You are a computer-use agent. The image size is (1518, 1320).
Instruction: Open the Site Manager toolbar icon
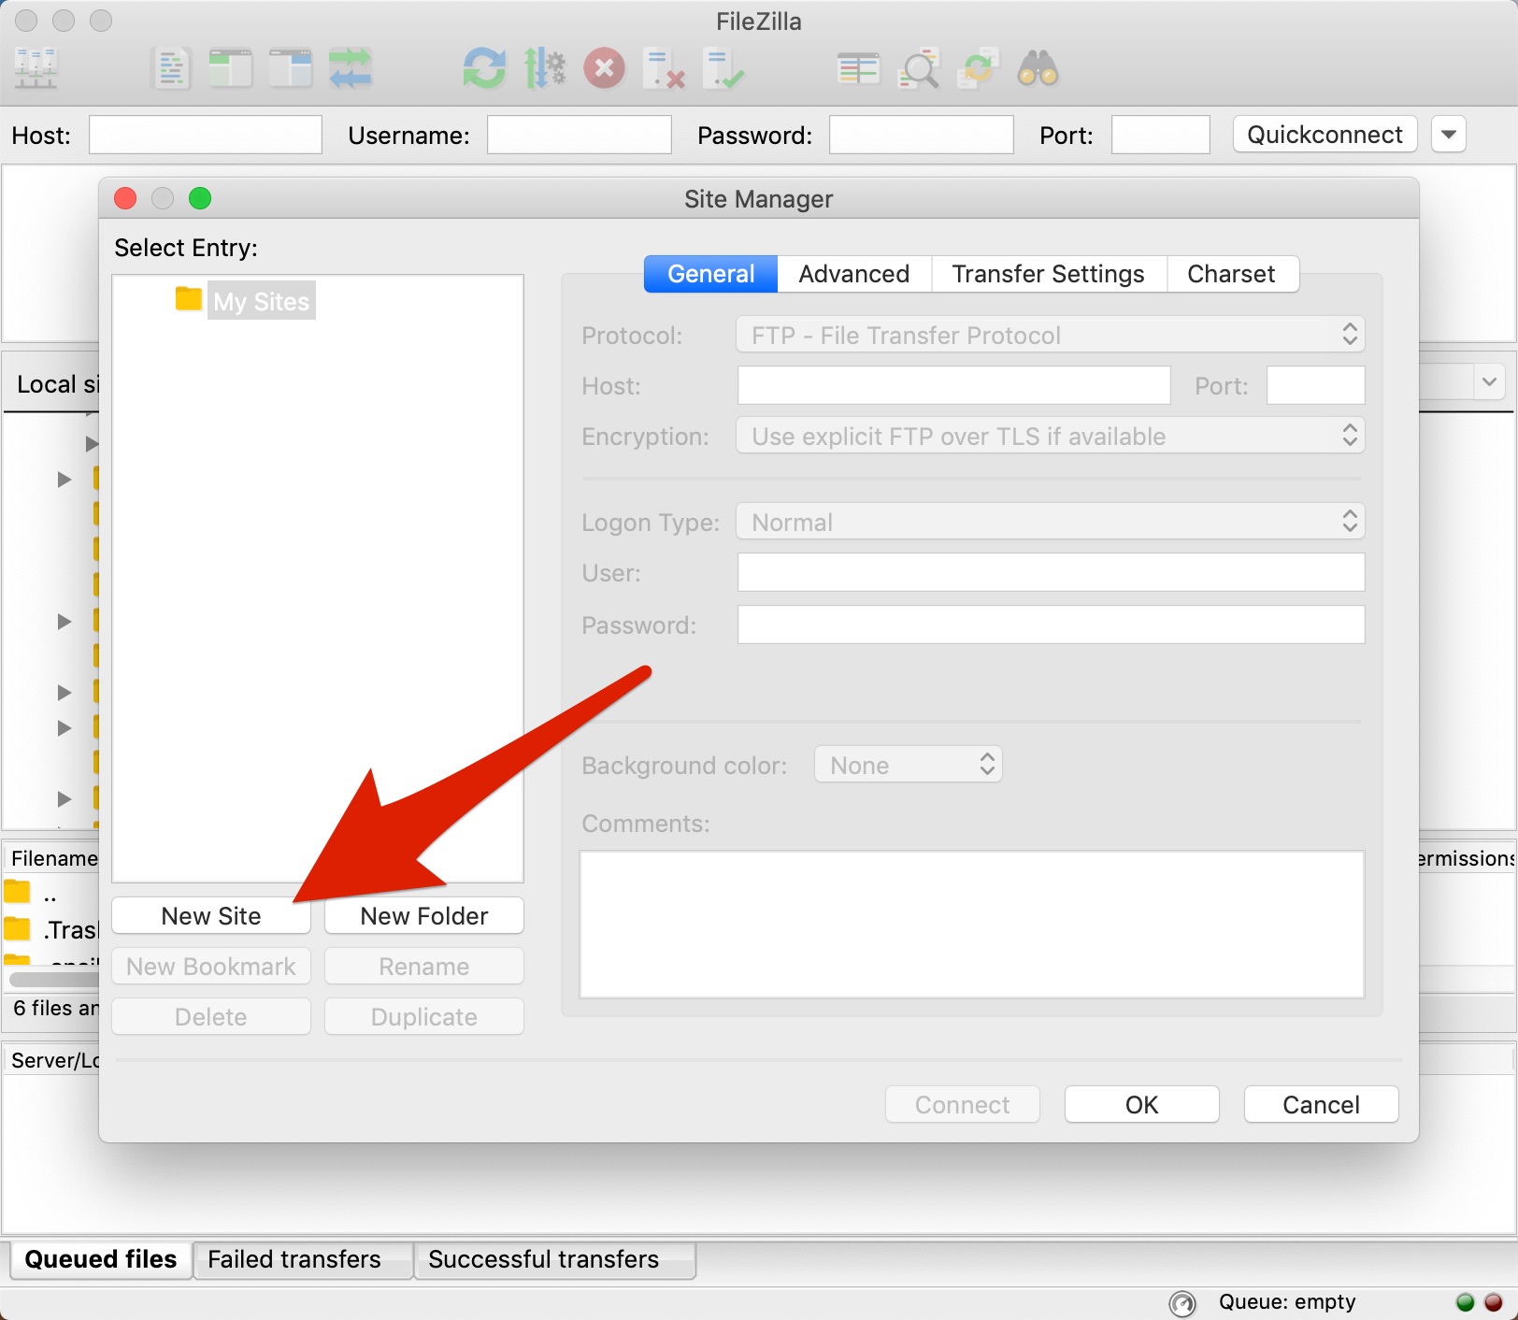[x=36, y=68]
